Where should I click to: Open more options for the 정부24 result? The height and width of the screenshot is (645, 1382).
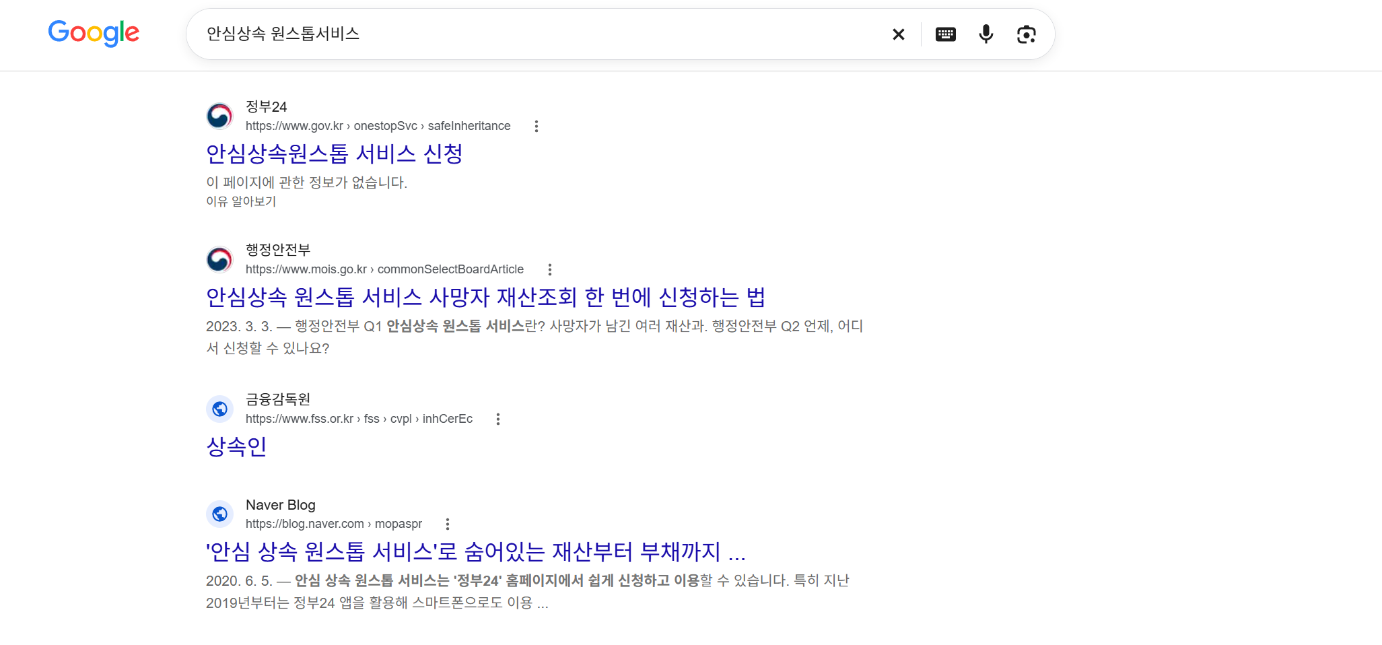click(537, 126)
